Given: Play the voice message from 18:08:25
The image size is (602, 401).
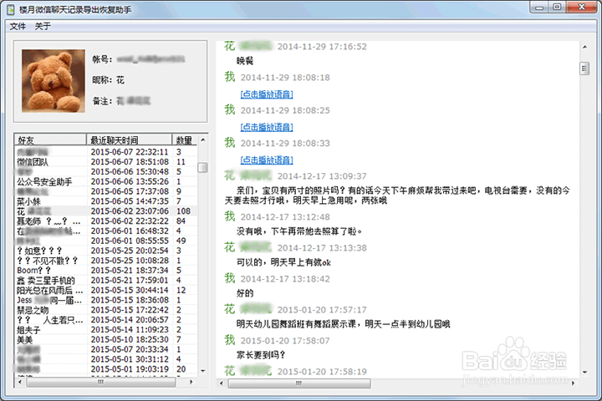Looking at the screenshot, I should 267,127.
